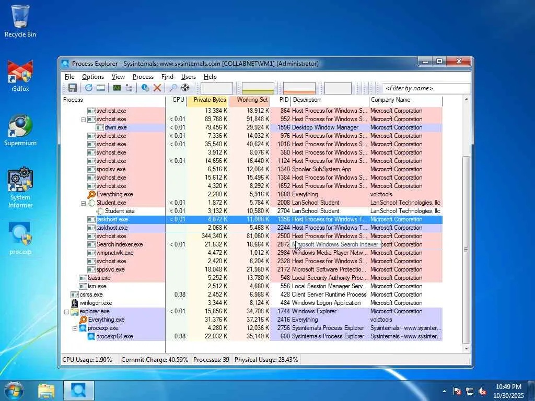The image size is (535, 401).
Task: Select the Find Window's Process crosshair icon
Action: point(185,88)
